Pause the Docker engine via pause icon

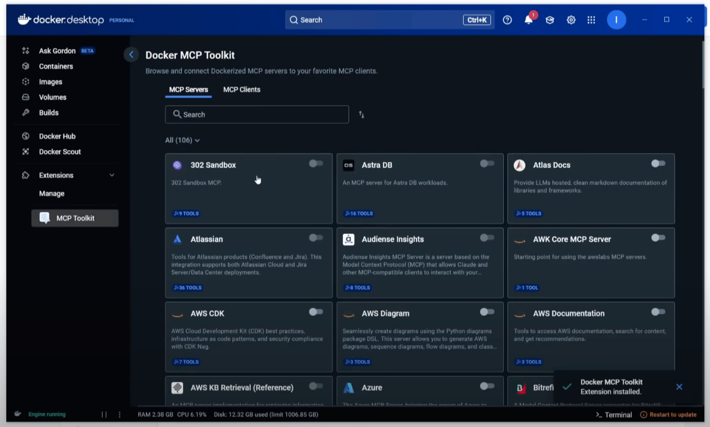pos(104,414)
